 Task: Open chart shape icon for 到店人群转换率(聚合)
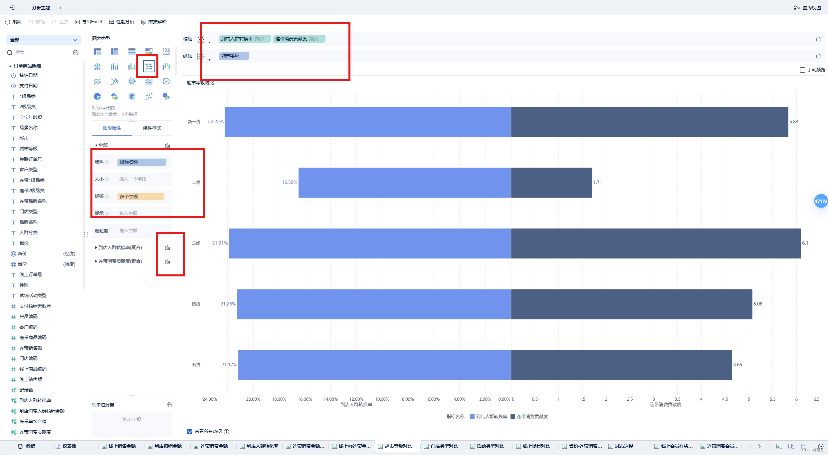pos(167,247)
